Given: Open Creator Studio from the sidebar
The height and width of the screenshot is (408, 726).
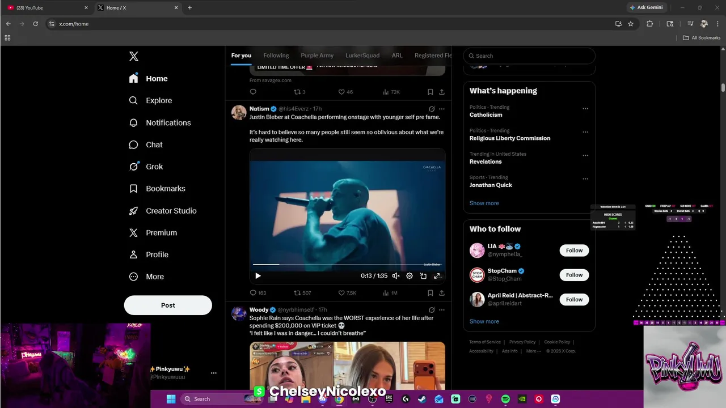Looking at the screenshot, I should tap(163, 211).
